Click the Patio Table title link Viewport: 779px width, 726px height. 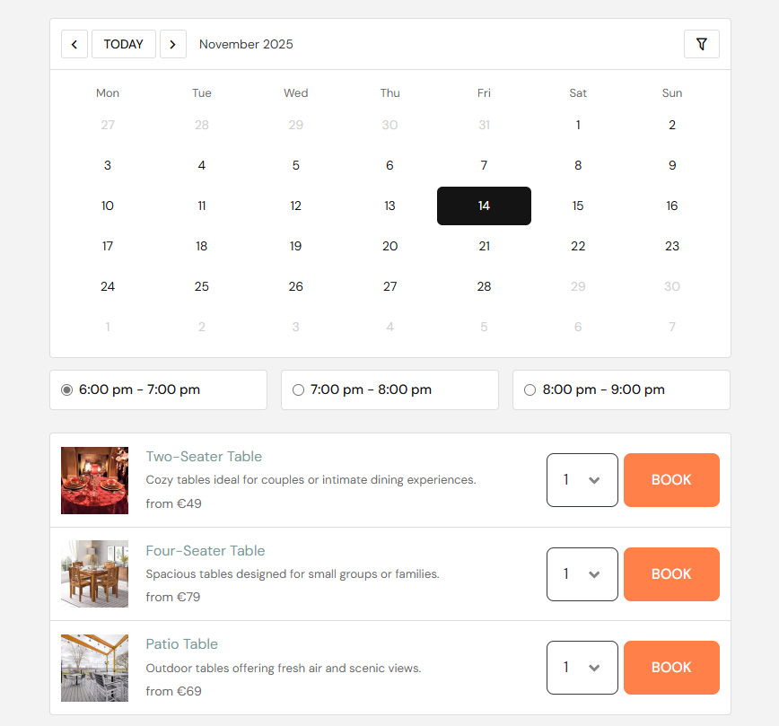182,643
